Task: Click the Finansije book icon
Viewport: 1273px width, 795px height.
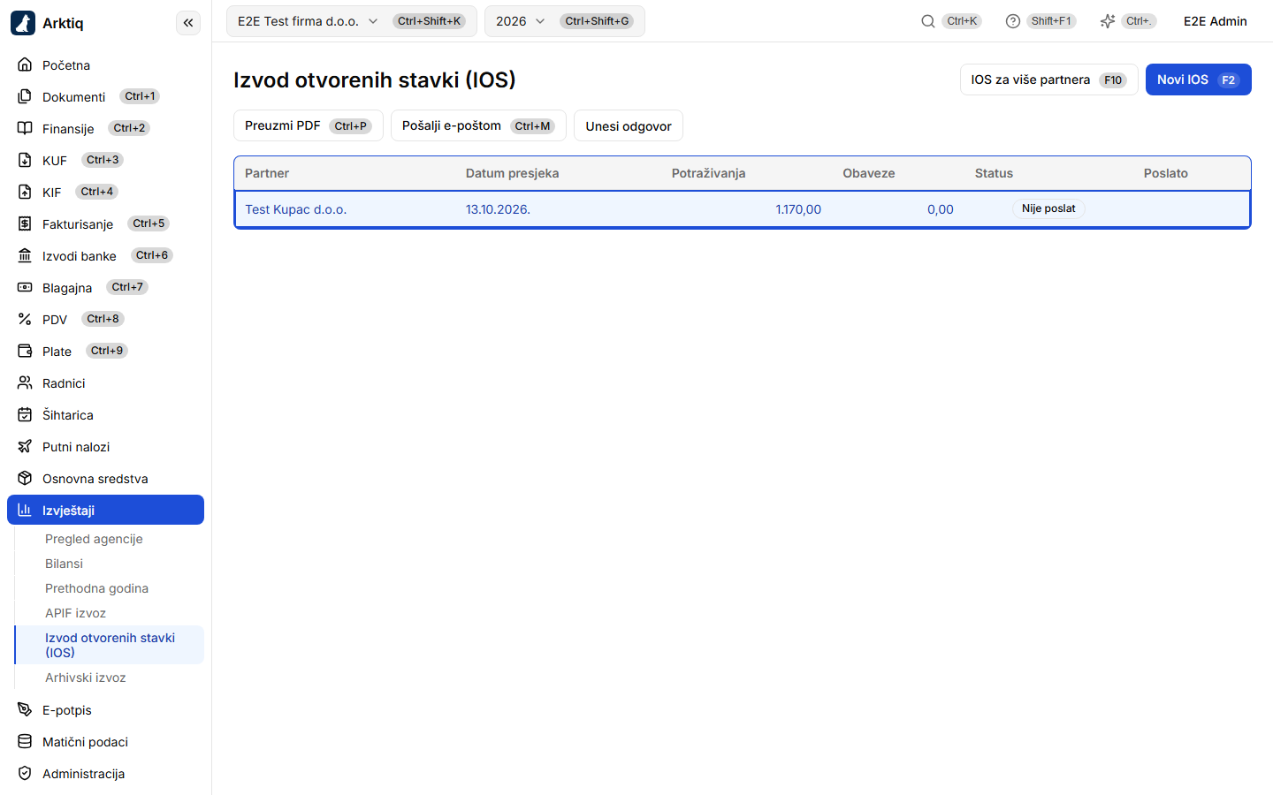Action: point(25,128)
